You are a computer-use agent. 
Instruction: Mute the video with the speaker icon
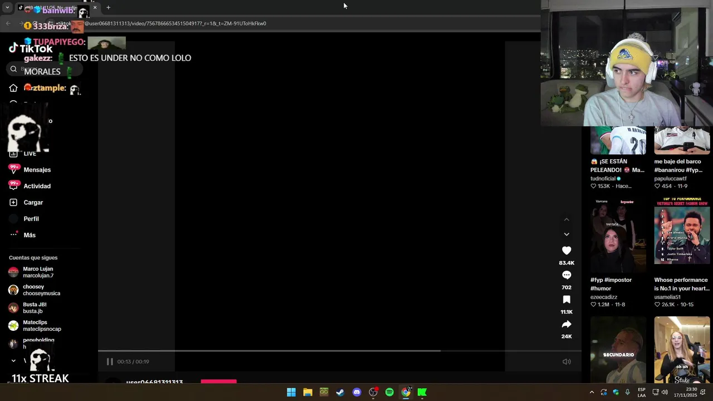567,361
